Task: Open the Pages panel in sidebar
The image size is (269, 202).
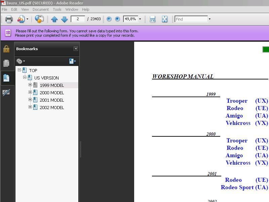Action: point(6,63)
